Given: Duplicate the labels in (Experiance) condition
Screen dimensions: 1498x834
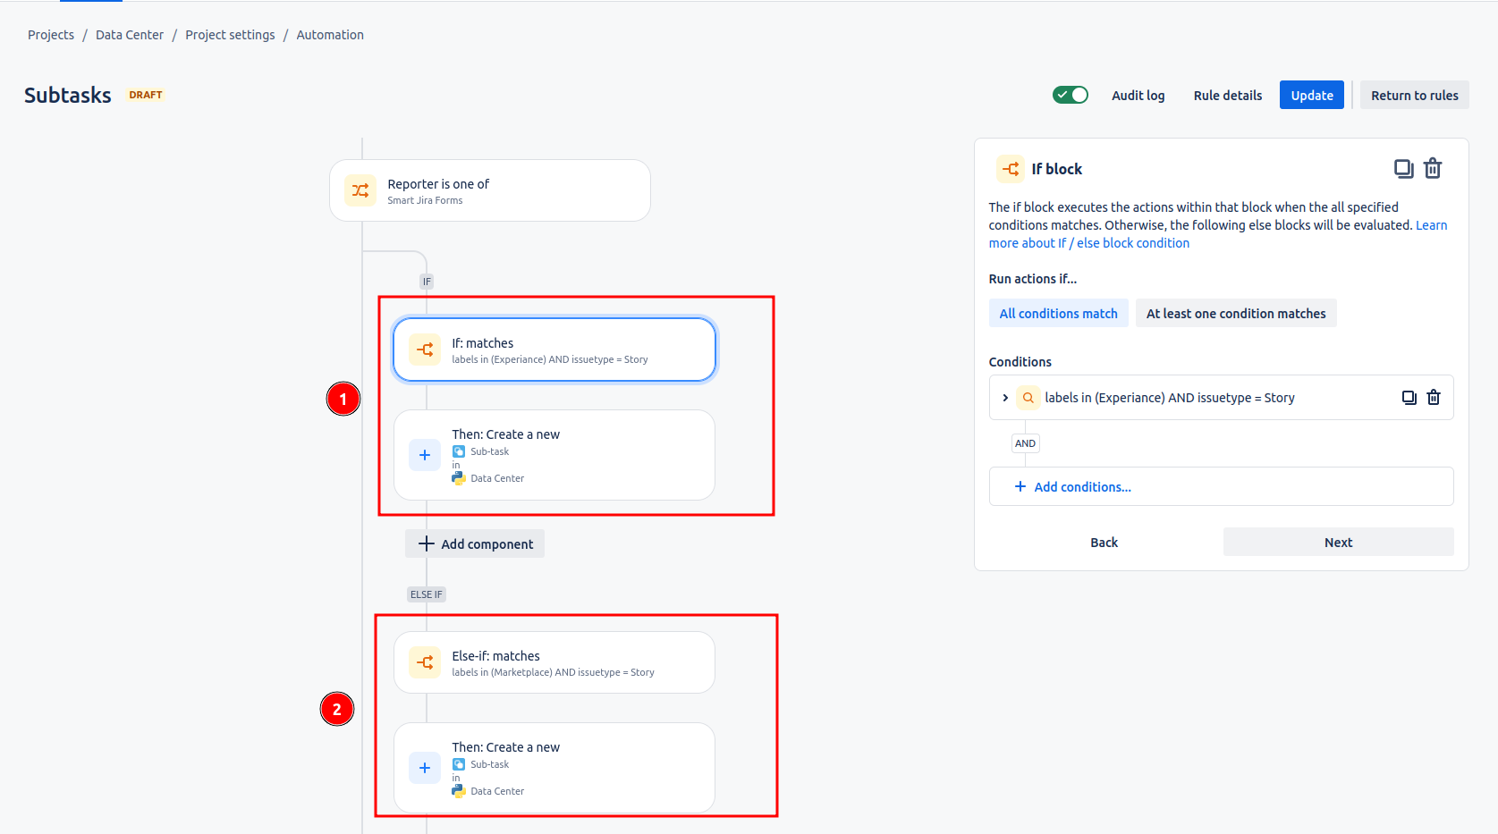Looking at the screenshot, I should pyautogui.click(x=1409, y=398).
